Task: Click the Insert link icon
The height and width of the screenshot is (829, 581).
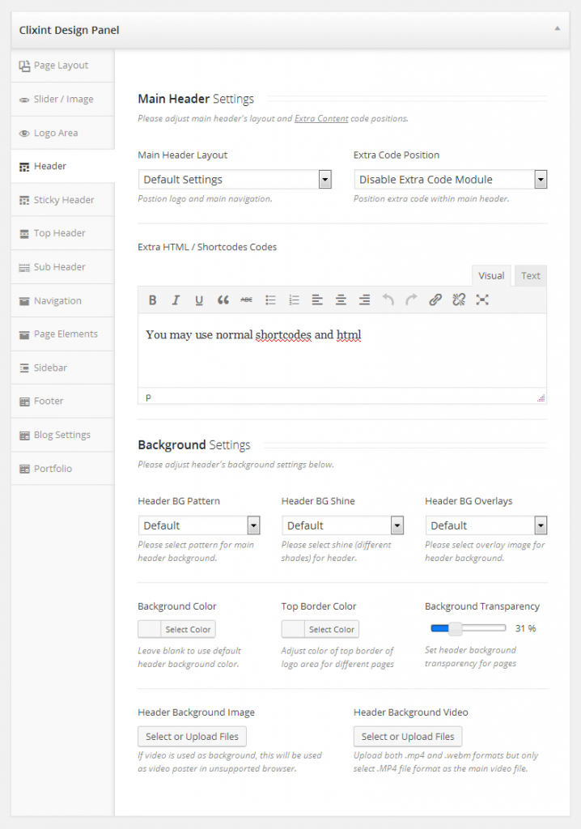Action: coord(435,300)
